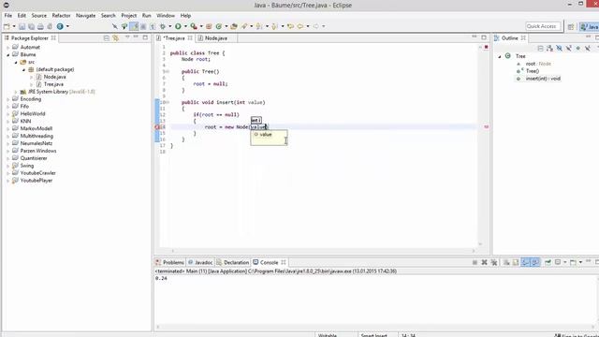The height and width of the screenshot is (337, 599).
Task: Open the Navigate menu
Action: point(85,15)
